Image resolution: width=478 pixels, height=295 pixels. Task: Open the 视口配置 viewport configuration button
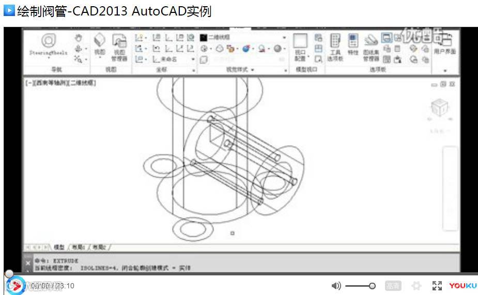300,47
